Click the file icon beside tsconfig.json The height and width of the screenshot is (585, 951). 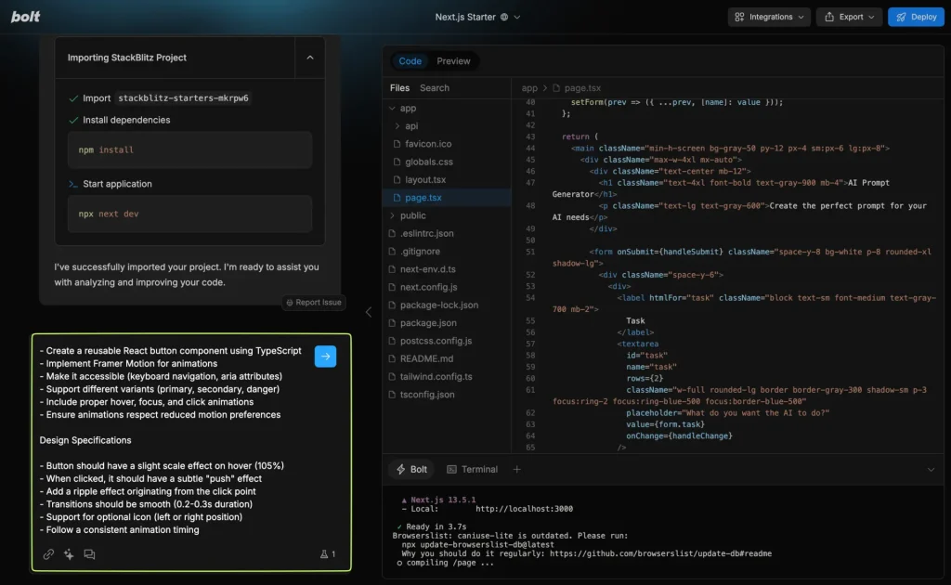pos(392,395)
